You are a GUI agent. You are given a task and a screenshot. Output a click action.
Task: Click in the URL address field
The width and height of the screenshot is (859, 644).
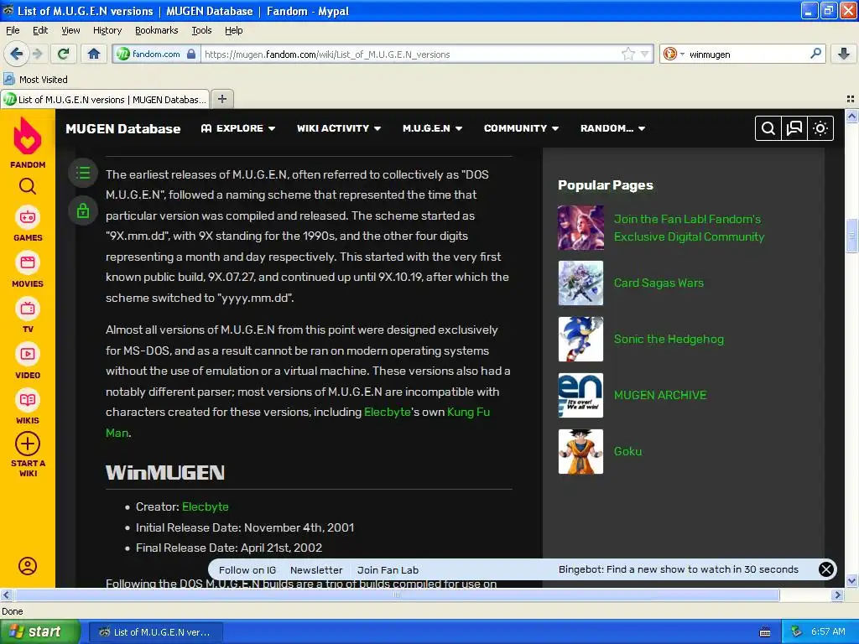point(411,55)
